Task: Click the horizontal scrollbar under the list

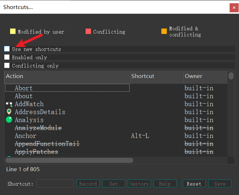Action: 69,160
